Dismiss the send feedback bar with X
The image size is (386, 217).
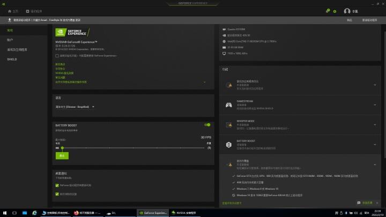click(377, 203)
